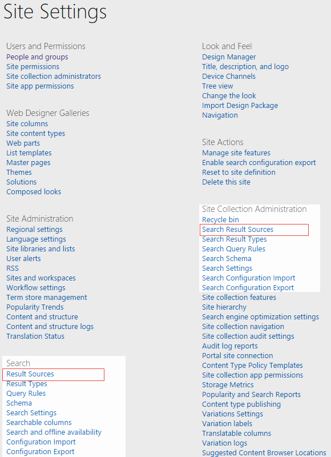Image resolution: width=331 pixels, height=457 pixels.
Task: Open Regional settings
Action: tap(34, 230)
